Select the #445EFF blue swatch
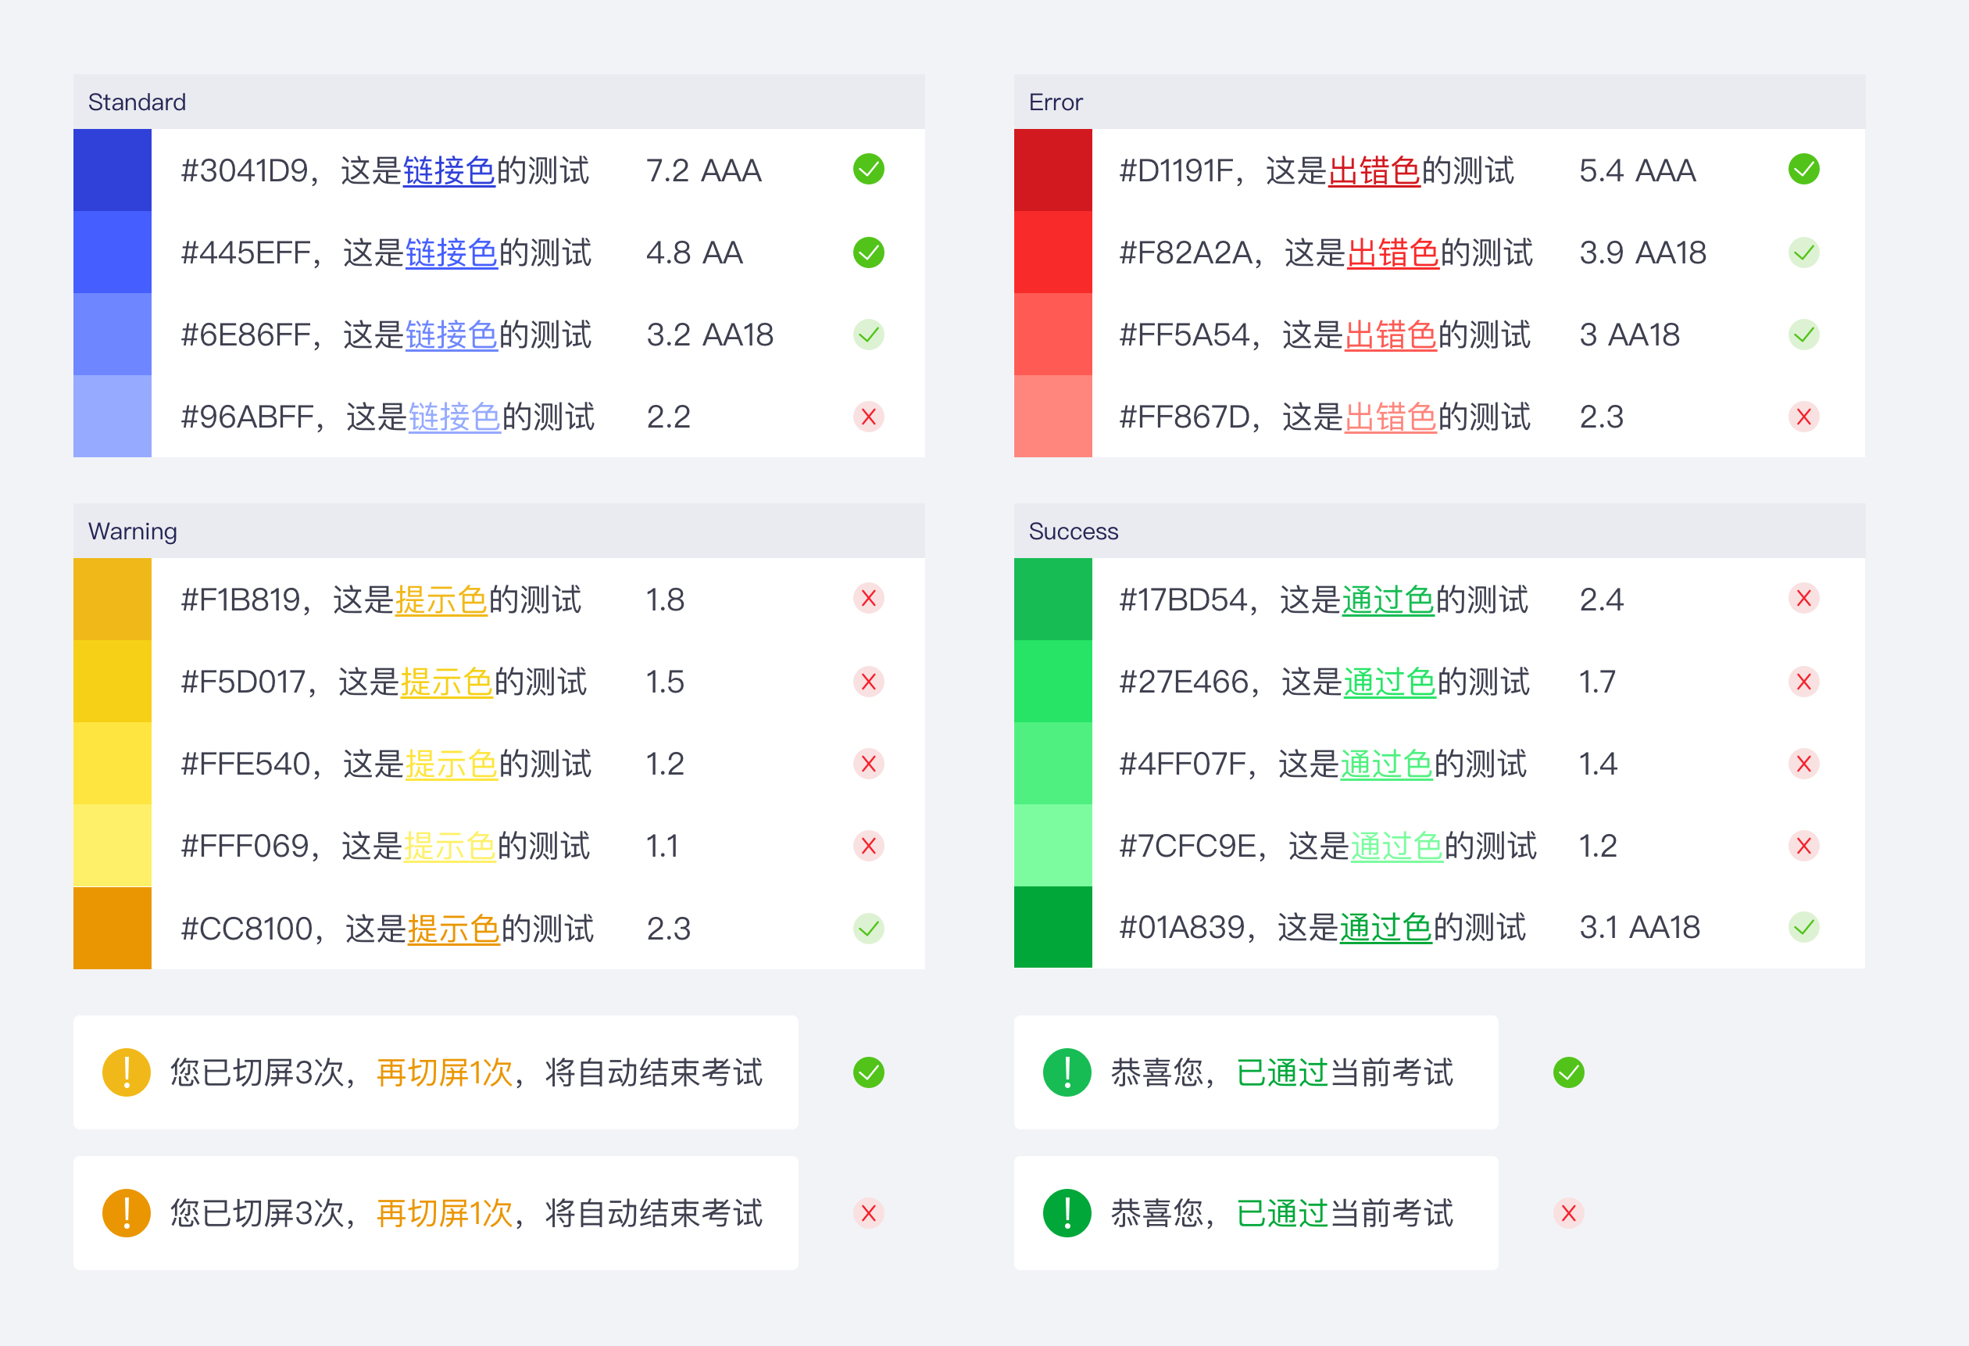 112,252
